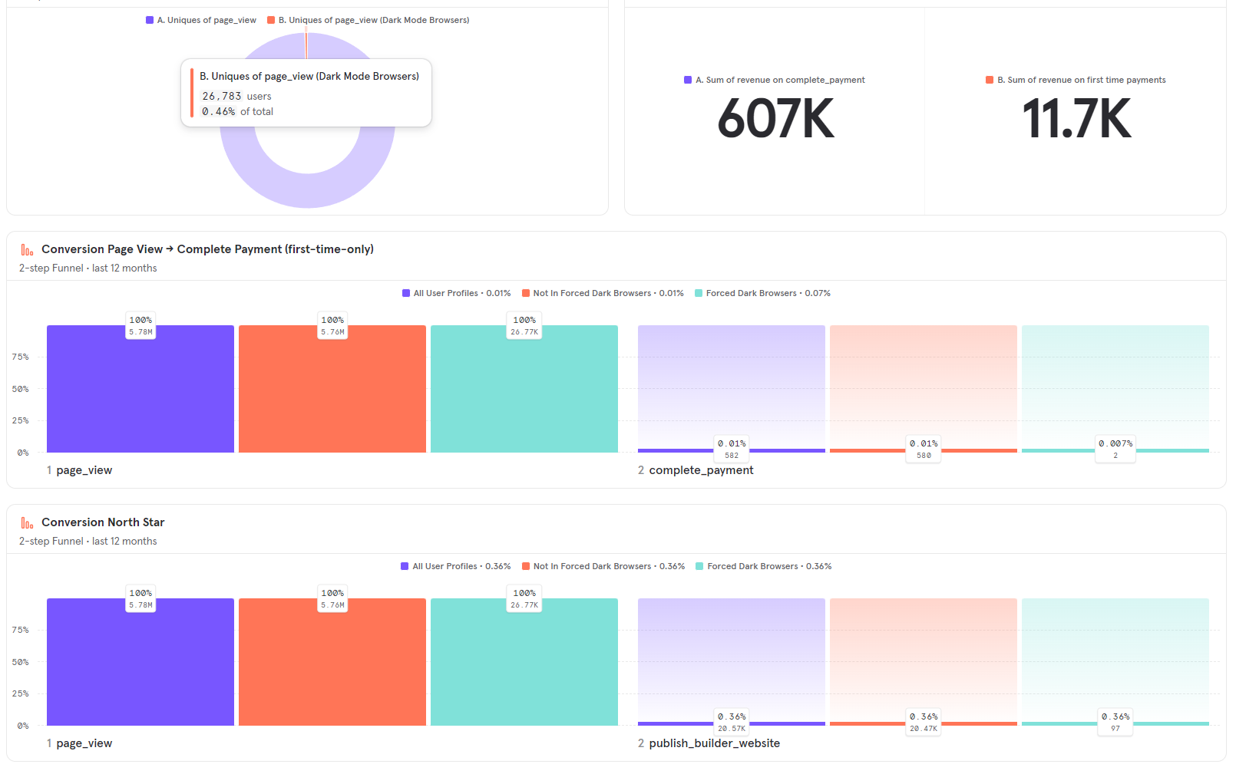Click purple swatch for A. Uniques of page_view
Image resolution: width=1236 pixels, height=774 pixels.
coord(150,20)
